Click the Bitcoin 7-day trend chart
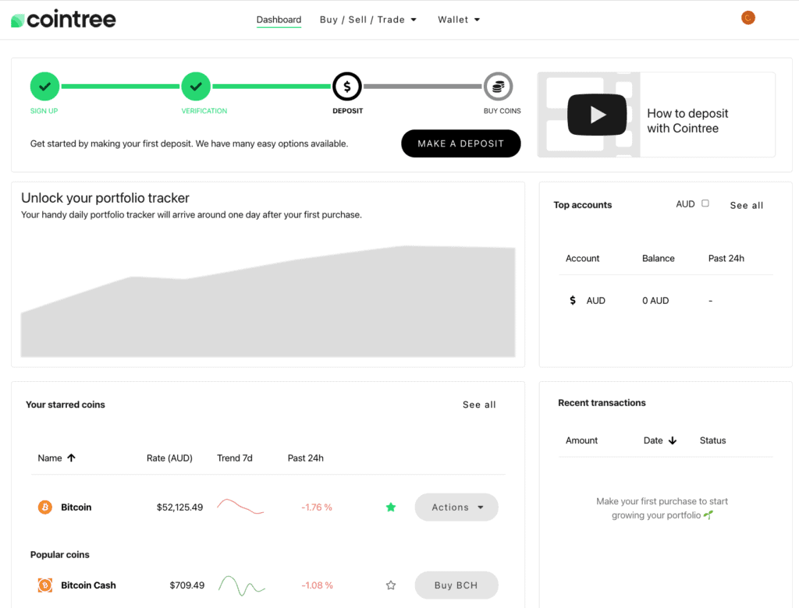The height and width of the screenshot is (608, 799). point(240,507)
